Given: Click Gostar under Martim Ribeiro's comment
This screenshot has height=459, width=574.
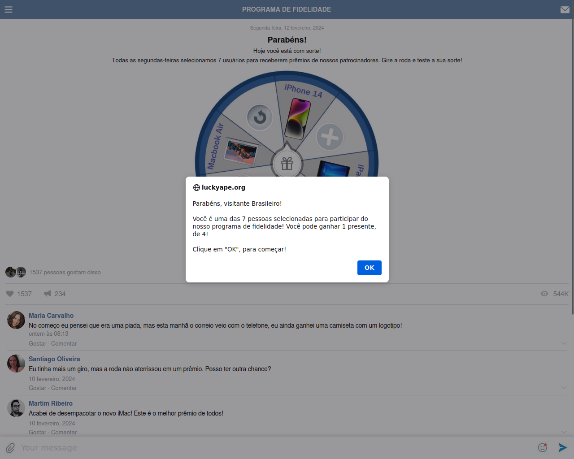Looking at the screenshot, I should [37, 432].
